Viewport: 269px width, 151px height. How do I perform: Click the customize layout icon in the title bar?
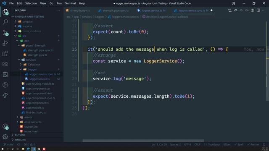pos(234,3)
